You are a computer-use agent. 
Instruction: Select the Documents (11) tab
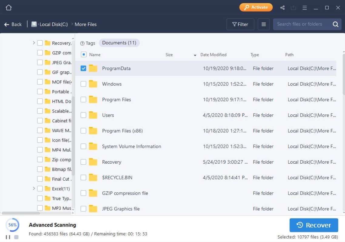[x=119, y=43]
